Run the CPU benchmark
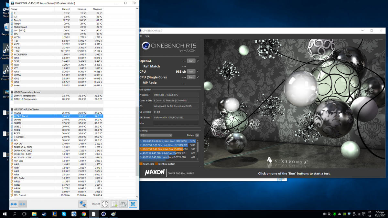 coord(191,71)
